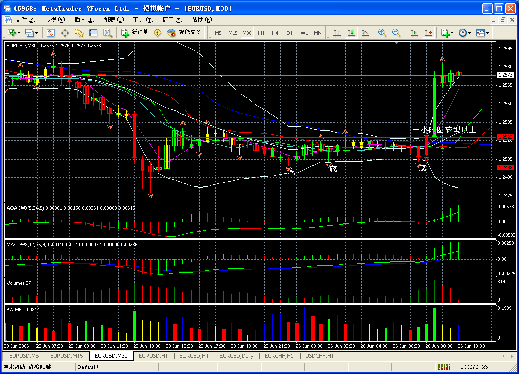This screenshot has height=374, width=519.
Task: Click the red 1.2498 price level label
Action: pyautogui.click(x=506, y=167)
